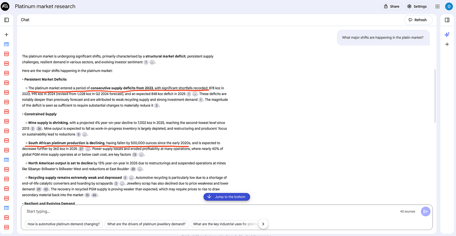Viewport: 456px width, 236px height.
Task: Open citation chip 46
Action: pos(95,195)
